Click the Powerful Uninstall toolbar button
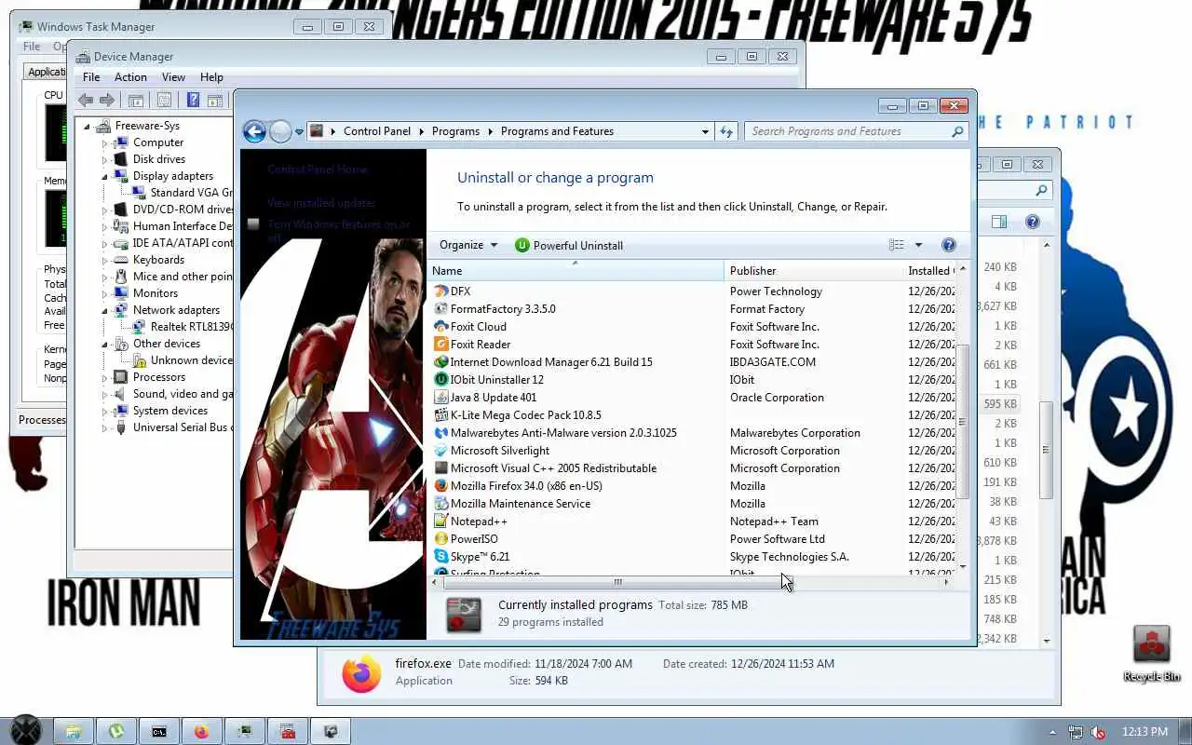Image resolution: width=1192 pixels, height=745 pixels. pyautogui.click(x=568, y=245)
